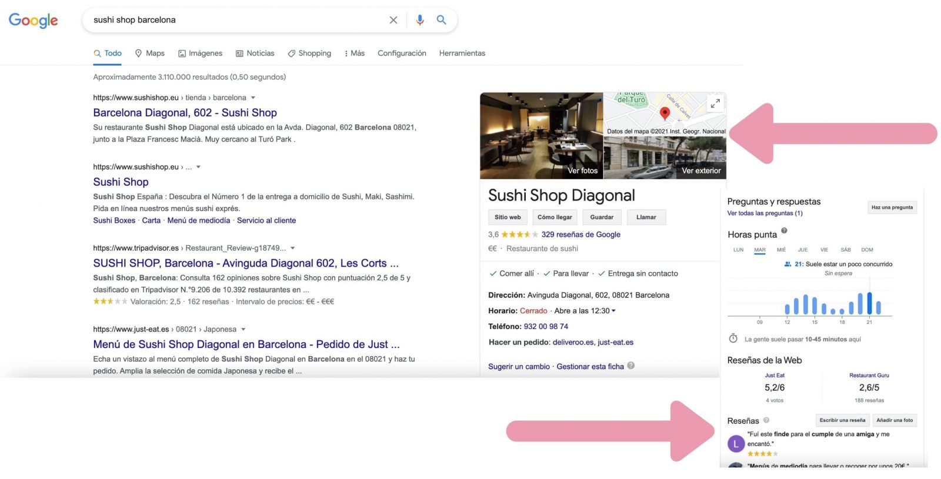Viewport: 941px width, 479px height.
Task: Open Servicio al cliente sitelink
Action: click(x=266, y=220)
